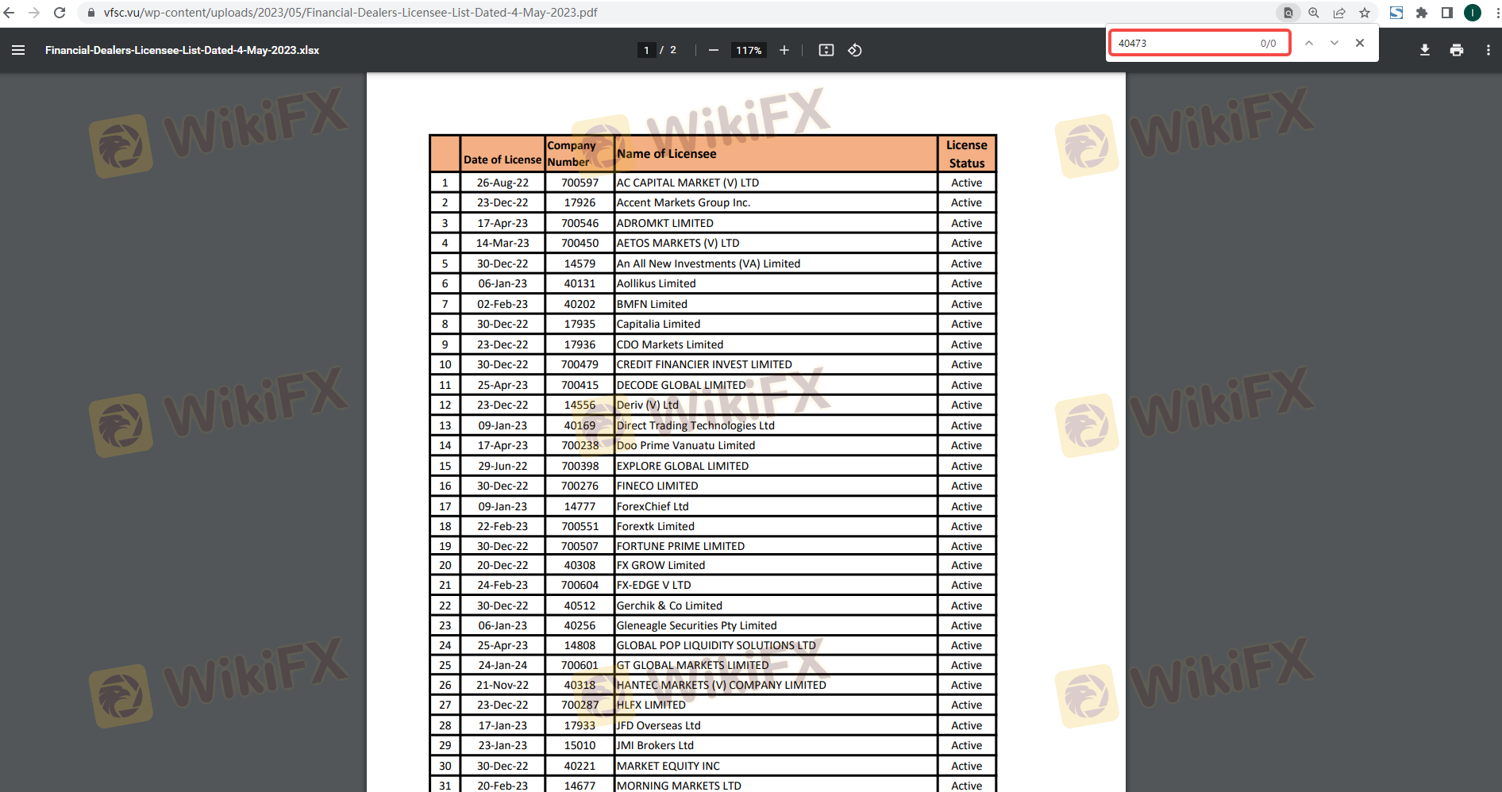Click the find search field containing 40473
1502x792 pixels.
1199,43
